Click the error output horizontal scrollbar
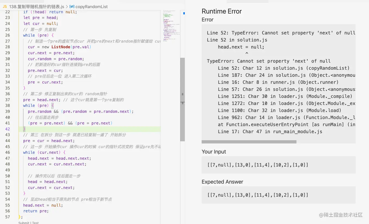The height and width of the screenshot is (224, 369). pos(249,142)
